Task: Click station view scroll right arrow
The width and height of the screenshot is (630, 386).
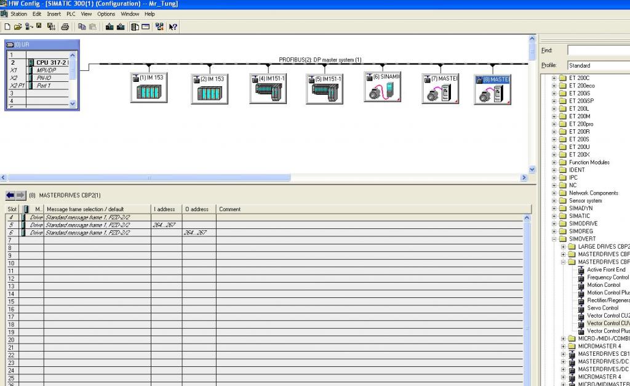Action: (524, 178)
